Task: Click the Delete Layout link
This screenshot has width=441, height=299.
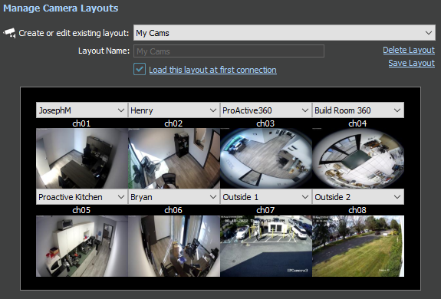Action: pos(409,50)
